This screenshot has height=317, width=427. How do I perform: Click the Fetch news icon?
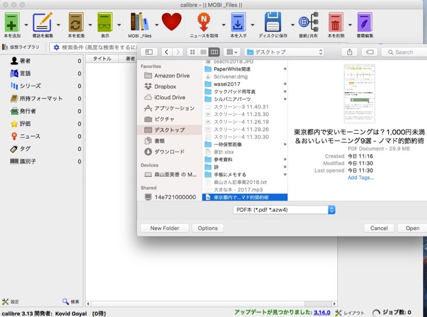pos(204,22)
